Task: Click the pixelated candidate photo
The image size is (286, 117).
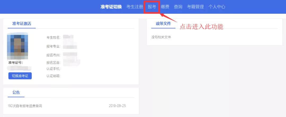Action: [17, 46]
